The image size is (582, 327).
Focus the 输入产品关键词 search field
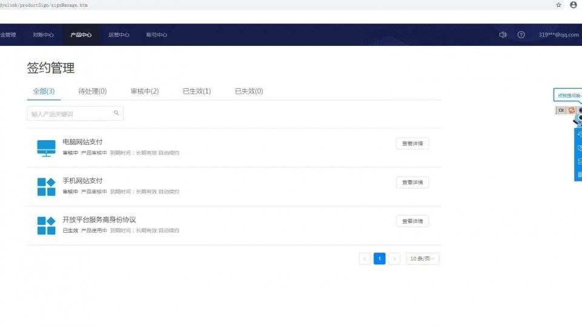[70, 114]
